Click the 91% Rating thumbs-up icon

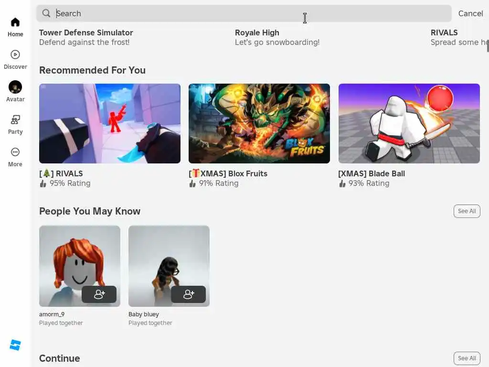pos(192,183)
